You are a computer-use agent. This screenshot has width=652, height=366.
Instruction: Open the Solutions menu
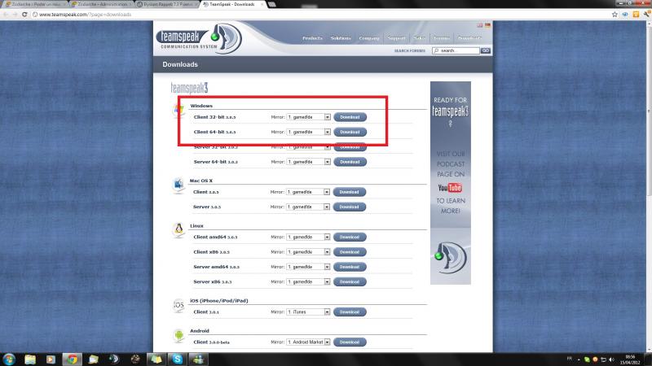pos(341,38)
